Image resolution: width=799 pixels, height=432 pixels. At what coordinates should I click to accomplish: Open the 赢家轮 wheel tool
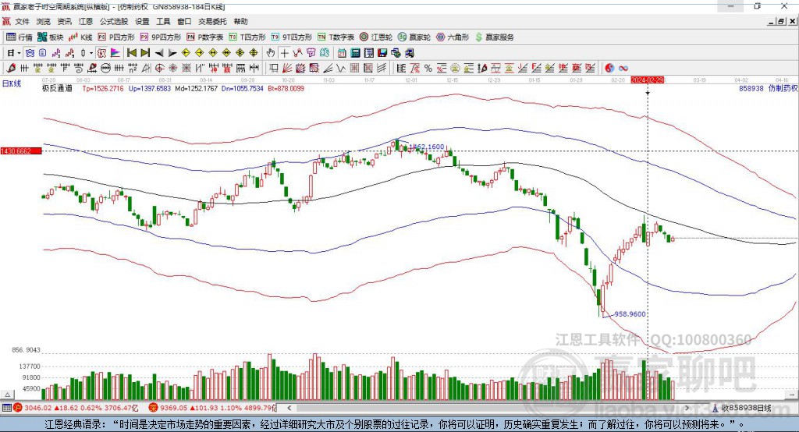tap(414, 37)
